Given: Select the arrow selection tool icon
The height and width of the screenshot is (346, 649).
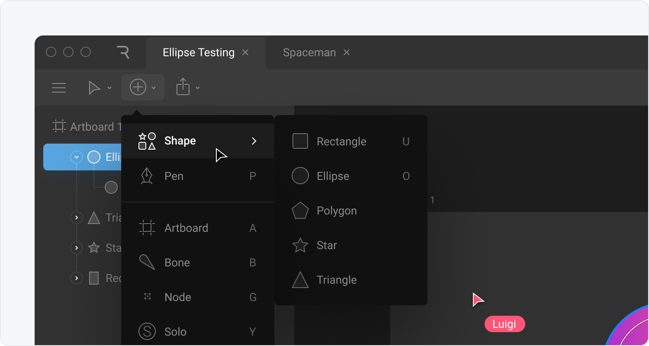Looking at the screenshot, I should coord(94,88).
